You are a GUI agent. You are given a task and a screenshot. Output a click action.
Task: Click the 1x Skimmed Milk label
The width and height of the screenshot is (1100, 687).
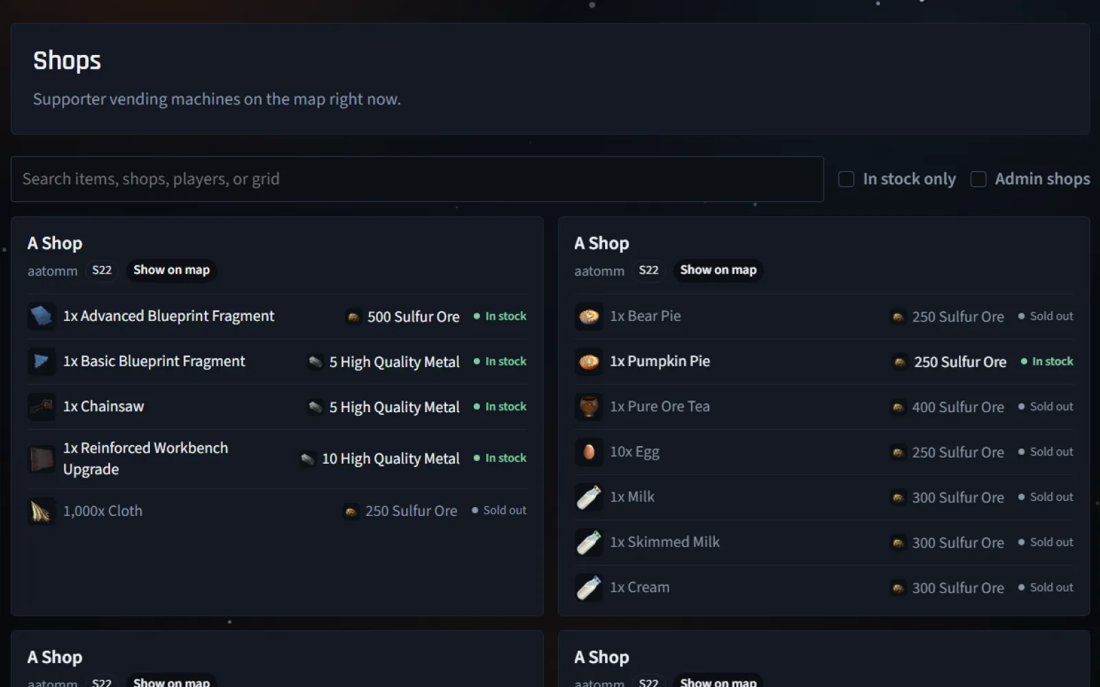(665, 542)
